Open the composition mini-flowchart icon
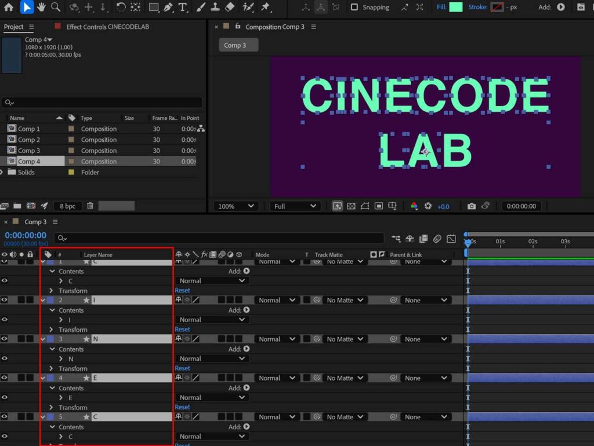Screen dimensions: 594x446 click(x=396, y=238)
